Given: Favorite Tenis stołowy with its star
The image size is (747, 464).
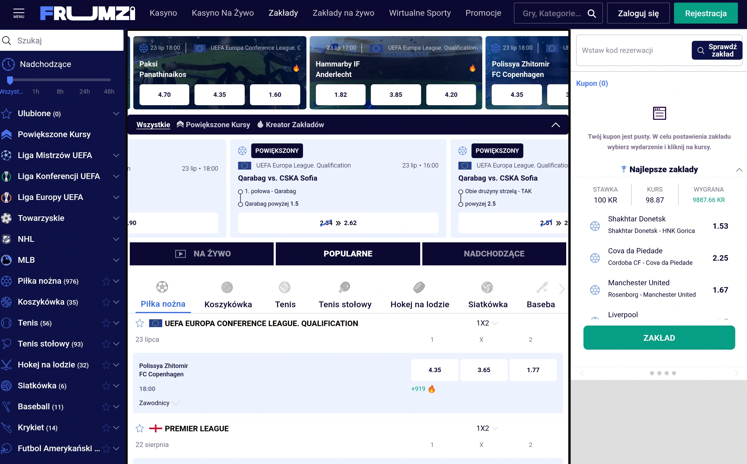Looking at the screenshot, I should (x=106, y=344).
